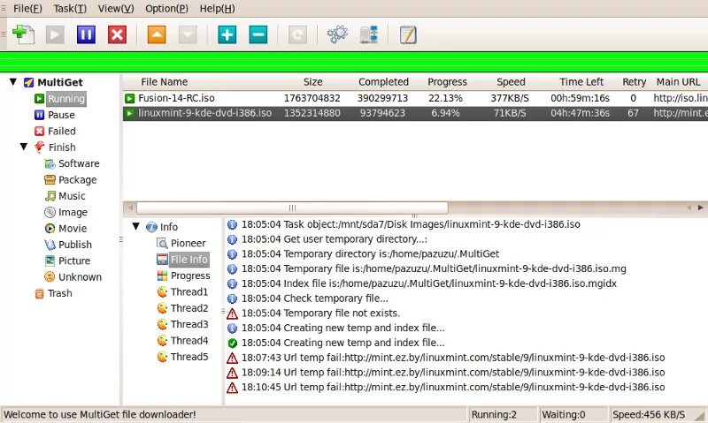Click the greyed-out reload icon

(x=297, y=34)
